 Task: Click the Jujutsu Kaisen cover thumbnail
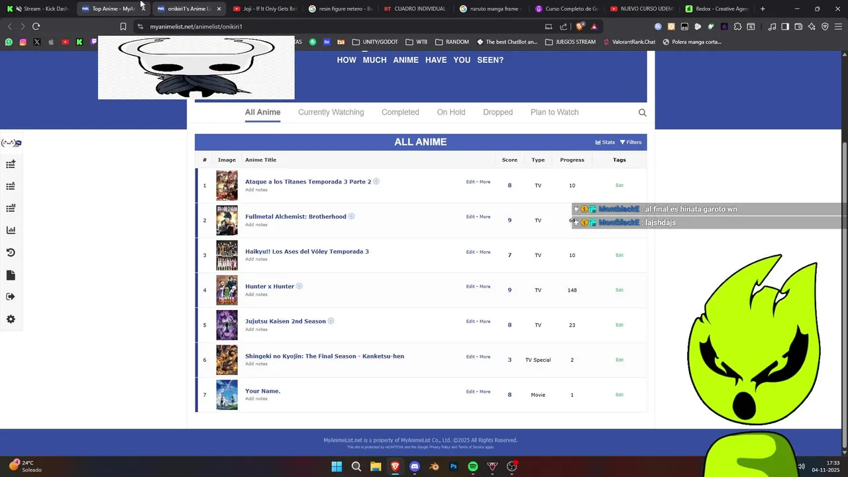(x=227, y=325)
